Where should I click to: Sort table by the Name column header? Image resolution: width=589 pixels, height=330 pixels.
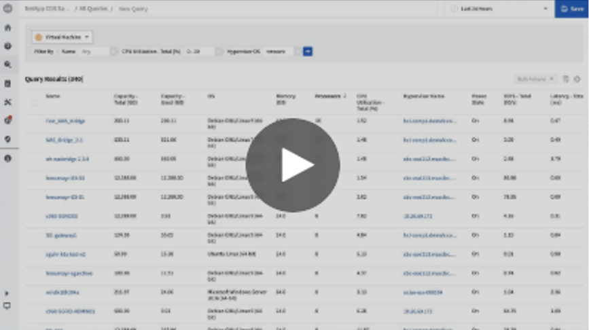tap(53, 96)
